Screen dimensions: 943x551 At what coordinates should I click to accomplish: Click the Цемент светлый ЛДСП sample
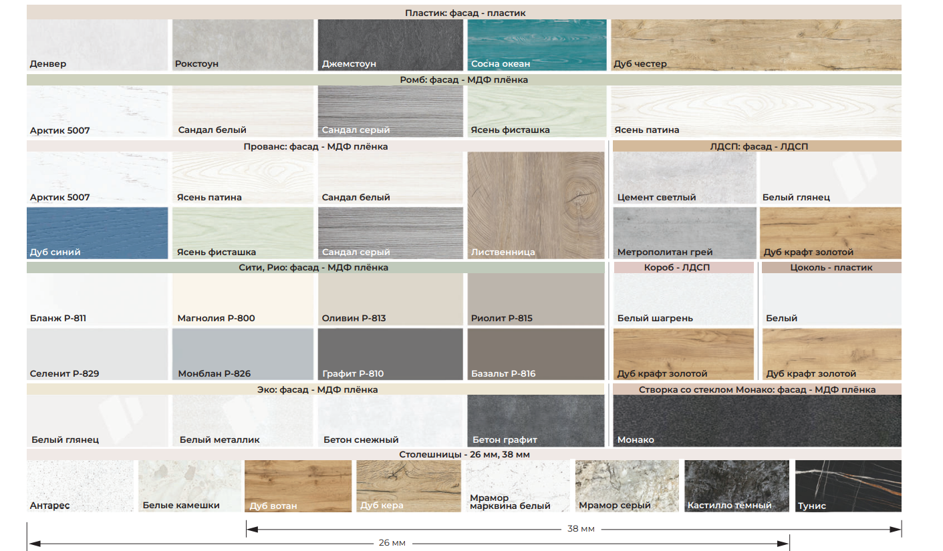(685, 178)
